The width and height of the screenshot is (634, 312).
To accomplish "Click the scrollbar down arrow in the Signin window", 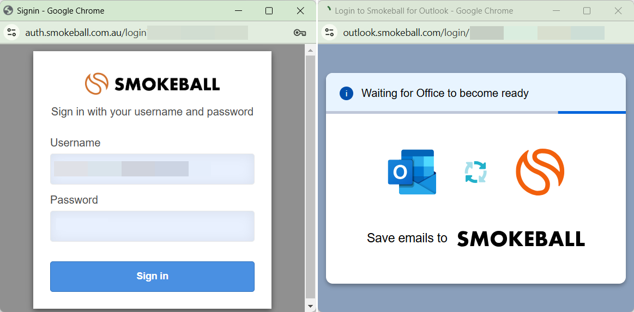I will pos(311,305).
